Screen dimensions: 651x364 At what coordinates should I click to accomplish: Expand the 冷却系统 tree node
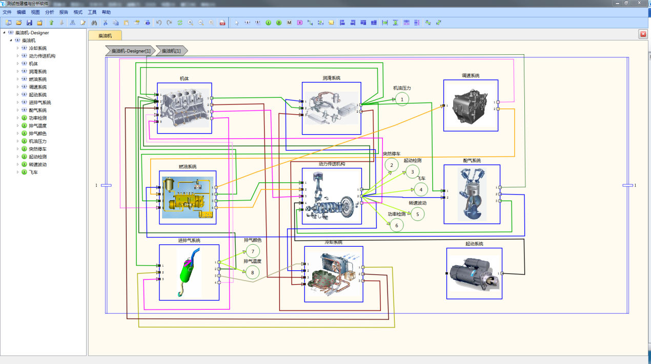[18, 48]
